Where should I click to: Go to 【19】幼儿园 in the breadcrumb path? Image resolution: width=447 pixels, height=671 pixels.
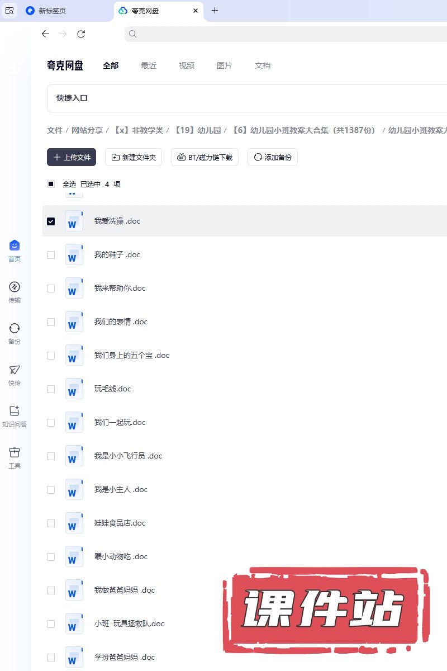click(x=197, y=130)
